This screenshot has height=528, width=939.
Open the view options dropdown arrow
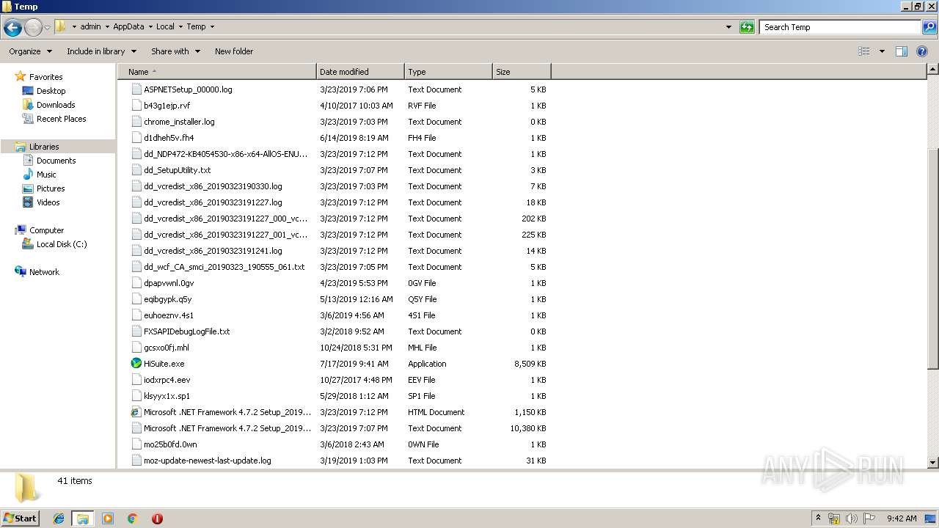pyautogui.click(x=882, y=51)
